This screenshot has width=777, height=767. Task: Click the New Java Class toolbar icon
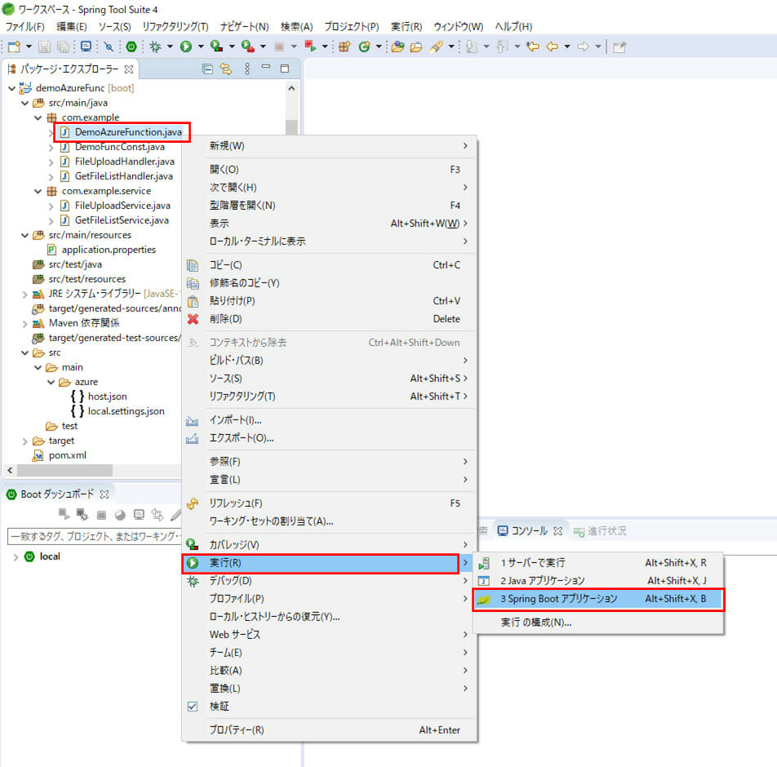364,47
